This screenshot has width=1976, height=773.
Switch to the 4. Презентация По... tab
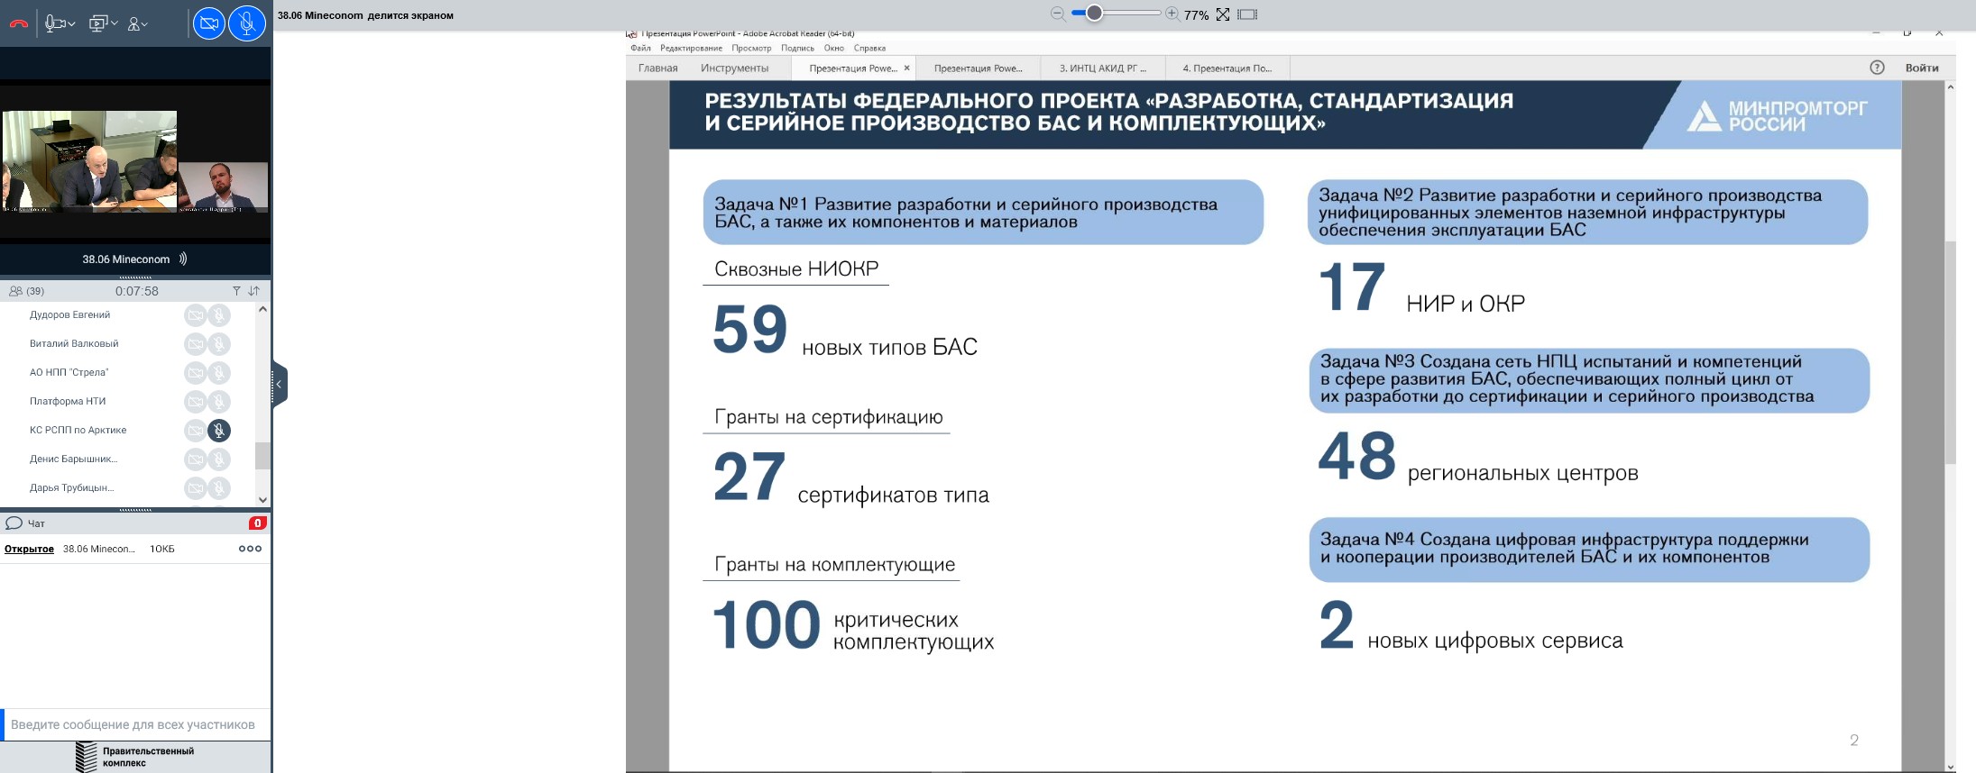point(1227,68)
